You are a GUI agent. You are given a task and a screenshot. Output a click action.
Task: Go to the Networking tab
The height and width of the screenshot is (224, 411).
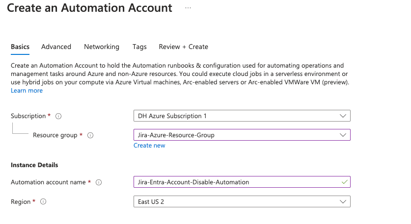click(102, 47)
